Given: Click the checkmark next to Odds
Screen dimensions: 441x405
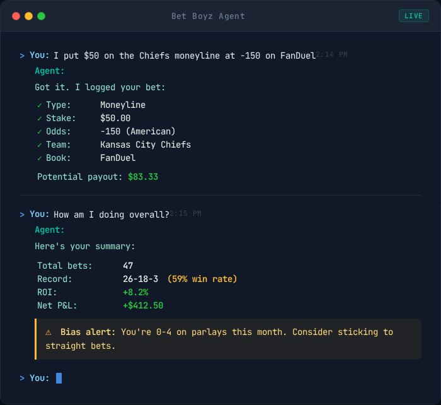Looking at the screenshot, I should pyautogui.click(x=40, y=131).
